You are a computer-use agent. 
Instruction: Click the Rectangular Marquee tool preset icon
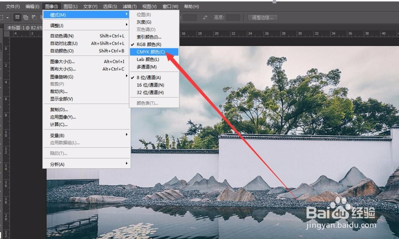click(x=2, y=17)
